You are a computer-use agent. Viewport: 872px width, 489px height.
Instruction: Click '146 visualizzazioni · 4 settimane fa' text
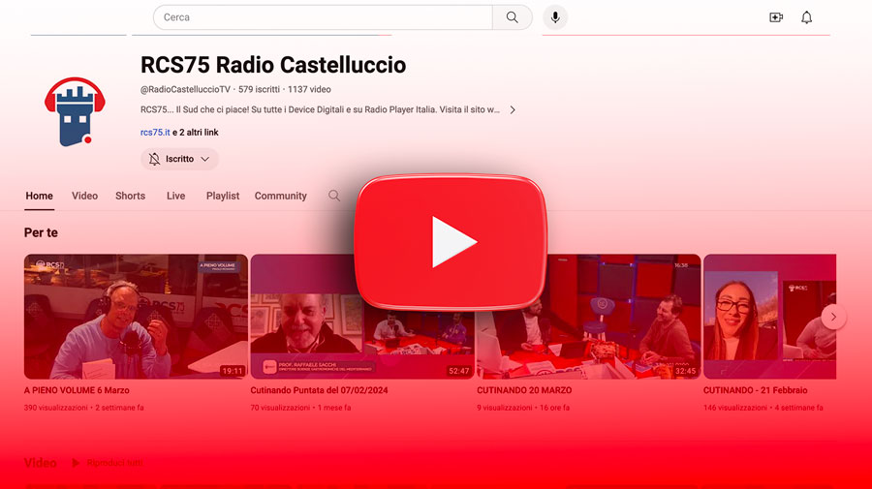tap(763, 408)
